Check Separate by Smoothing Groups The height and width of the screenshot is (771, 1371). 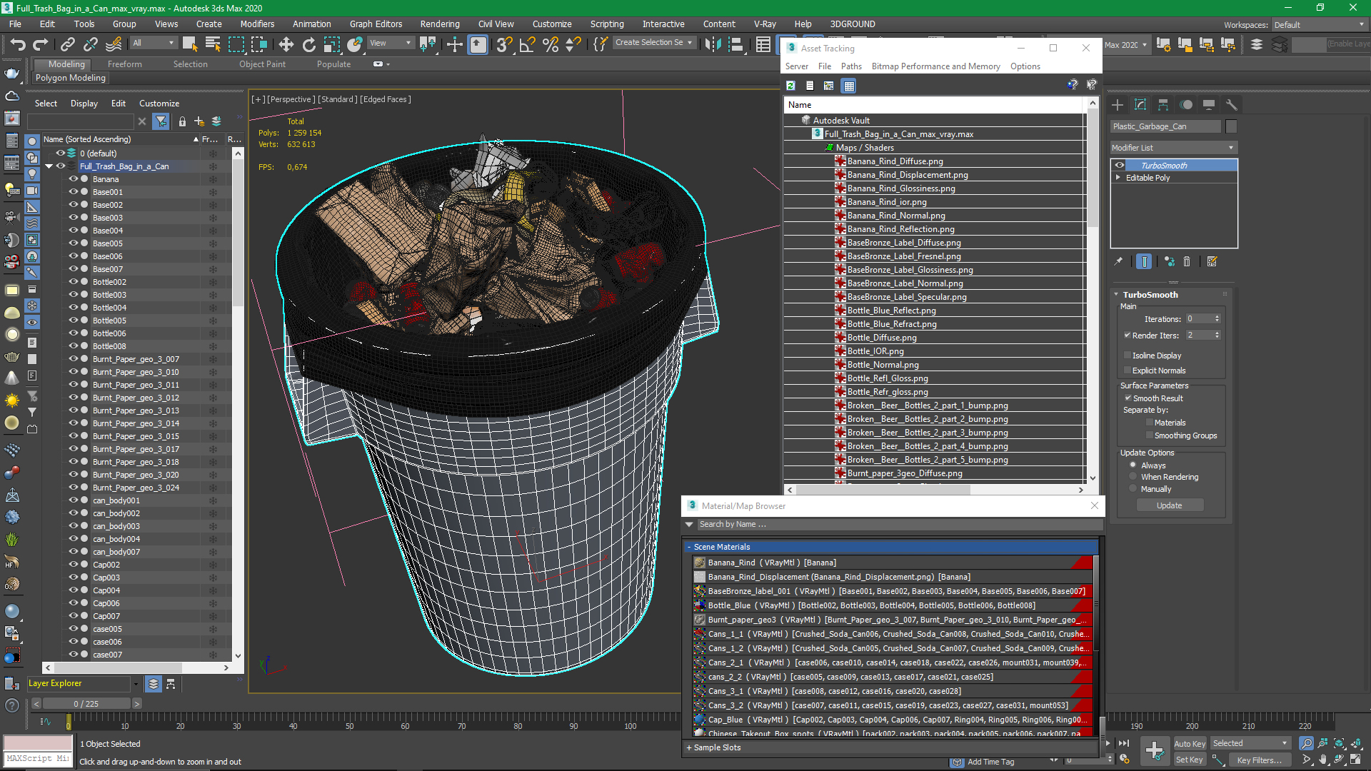tap(1149, 435)
